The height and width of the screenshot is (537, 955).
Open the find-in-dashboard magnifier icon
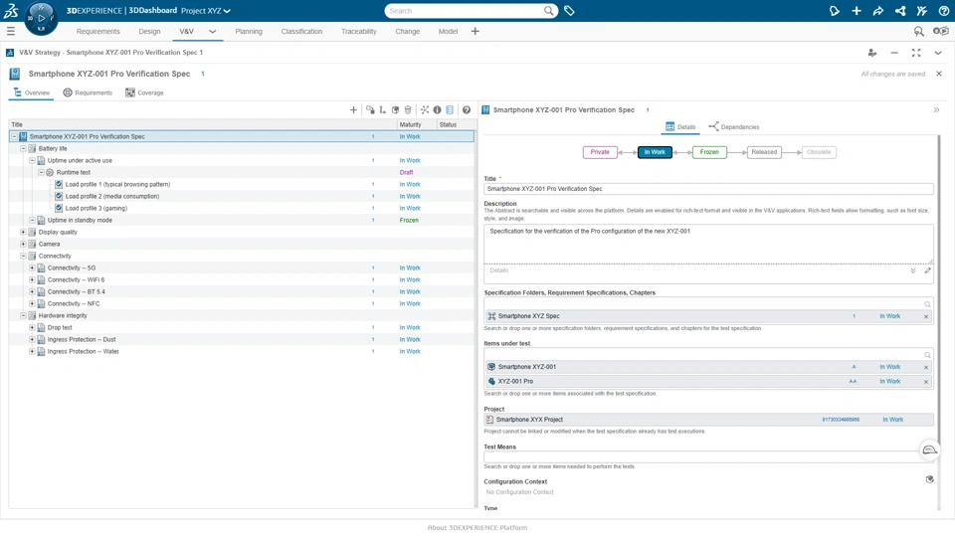pos(918,31)
